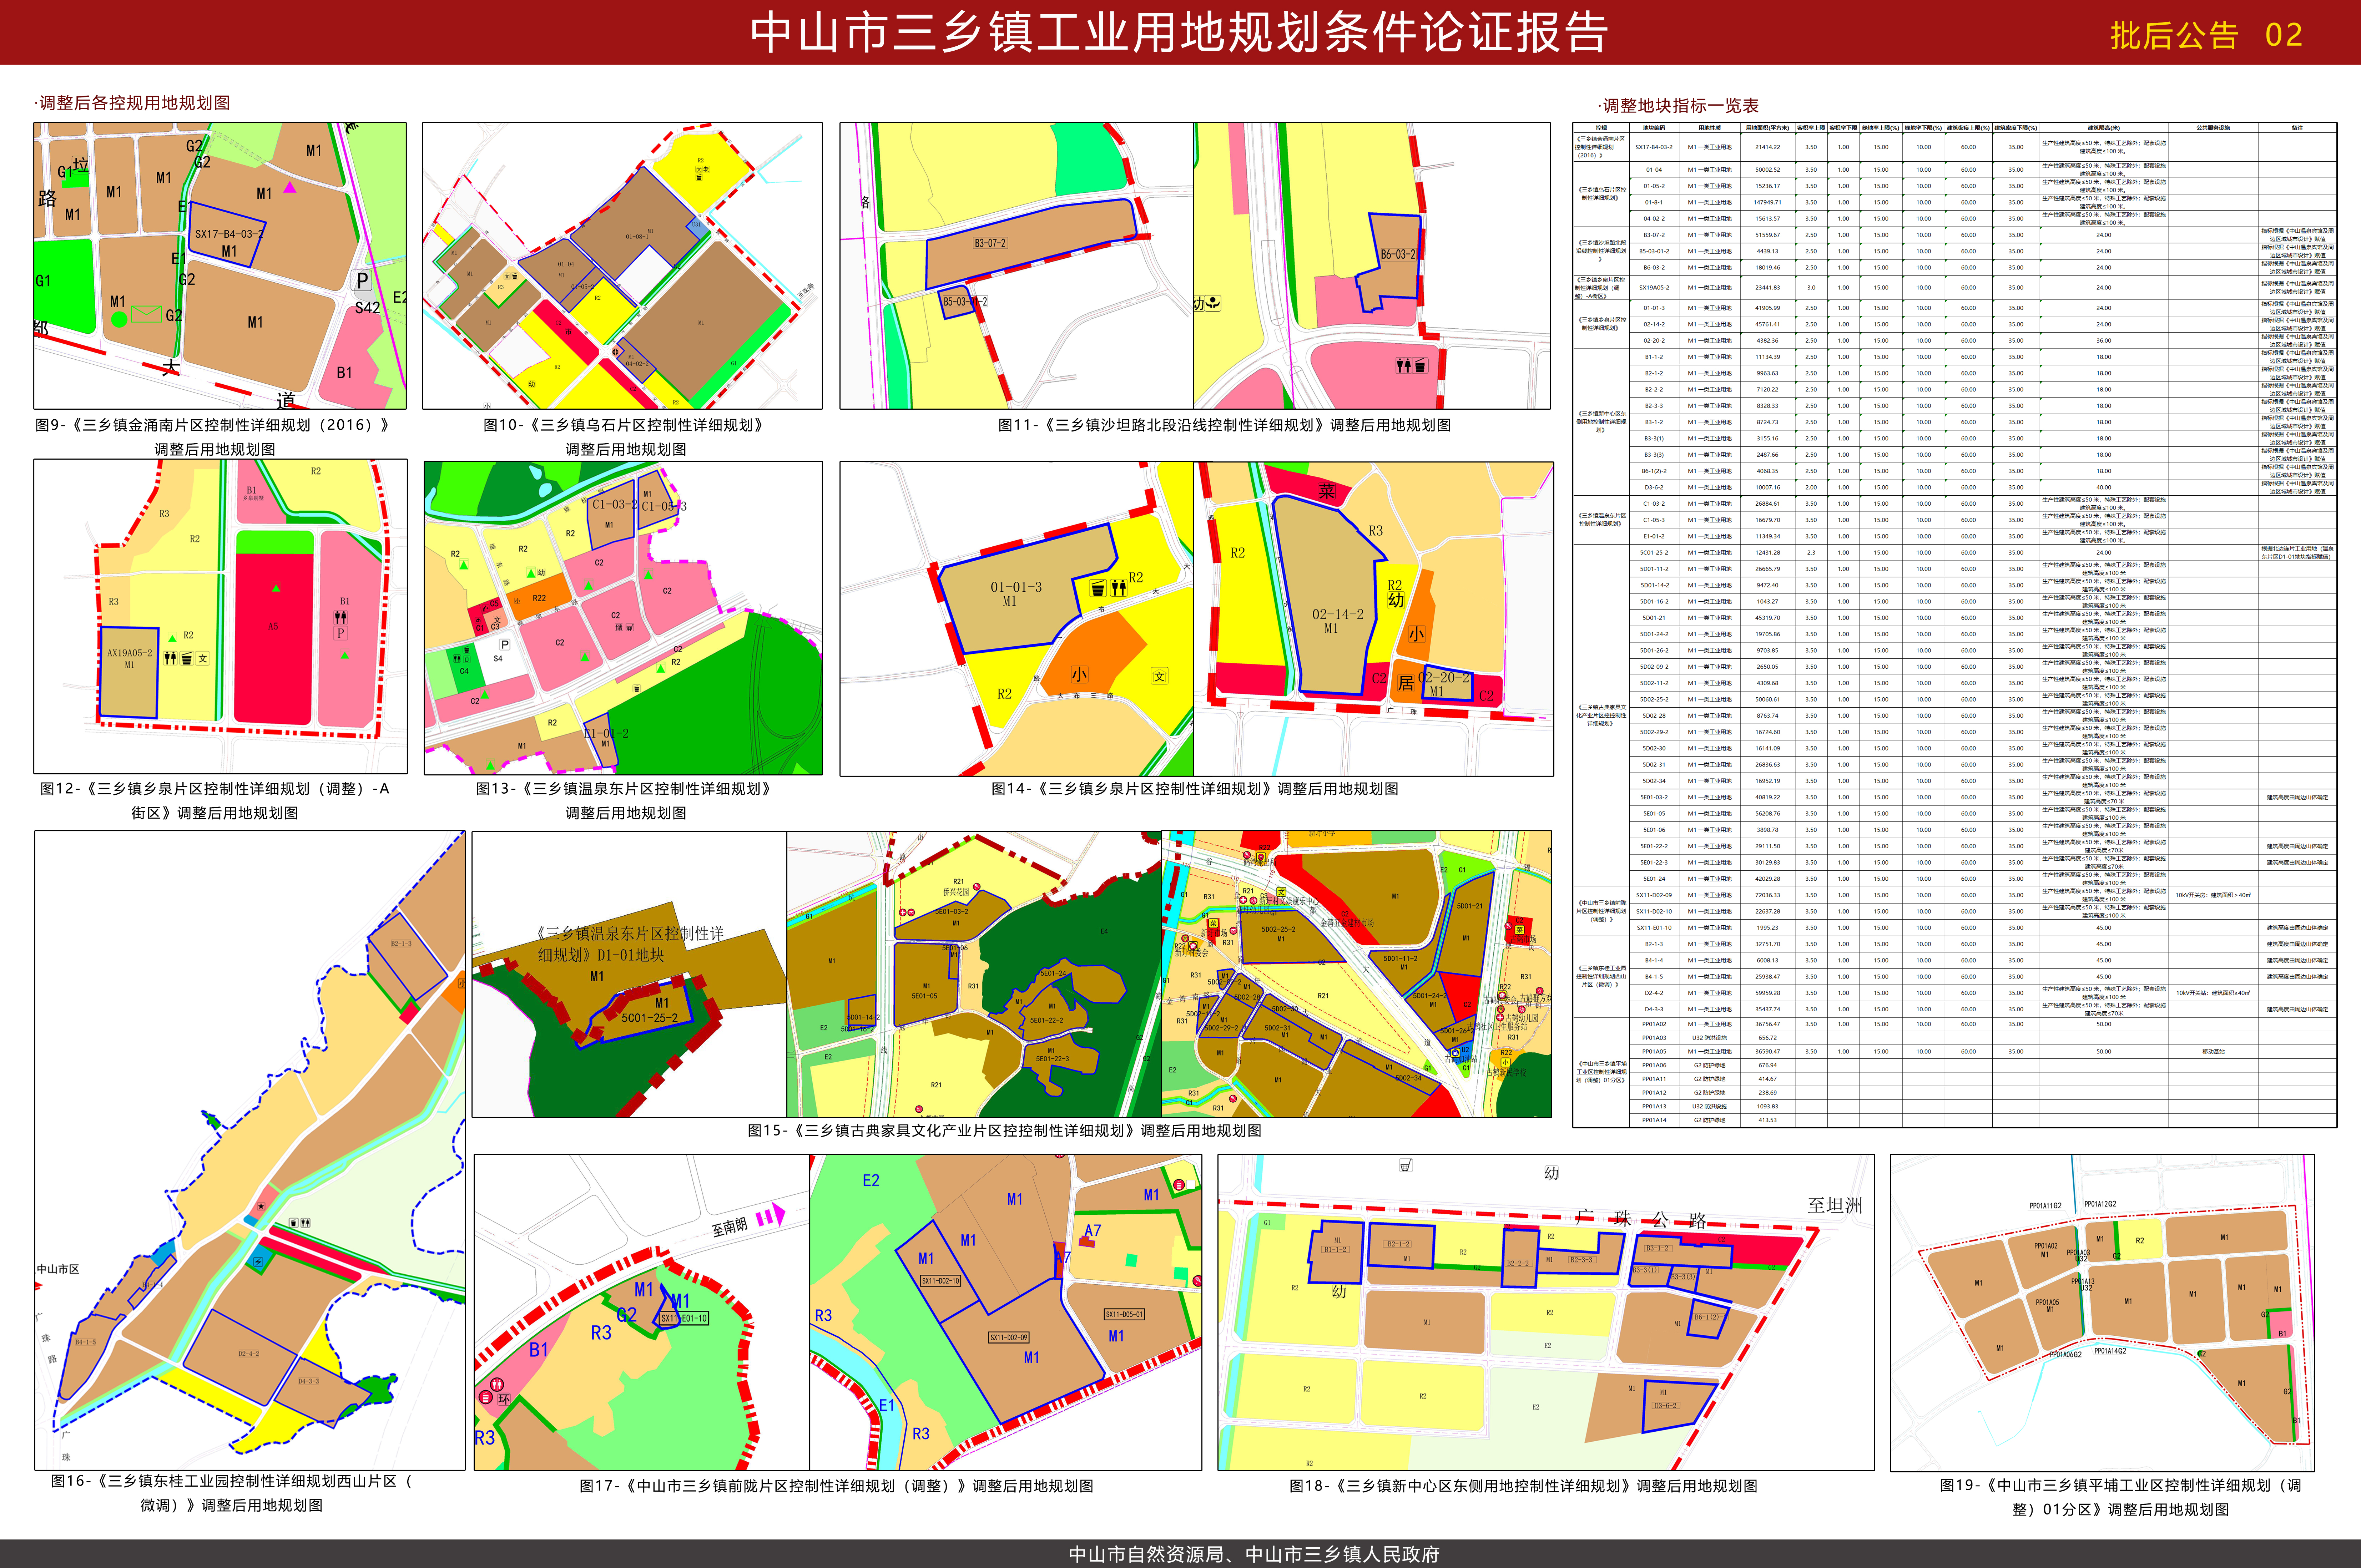Click the parking P icon near S42
2361x1568 pixels.
[362, 281]
